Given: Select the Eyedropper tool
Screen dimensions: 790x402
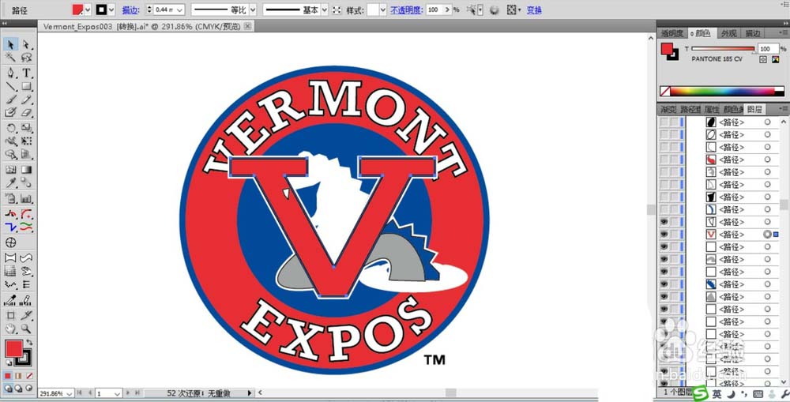Looking at the screenshot, I should [x=10, y=183].
